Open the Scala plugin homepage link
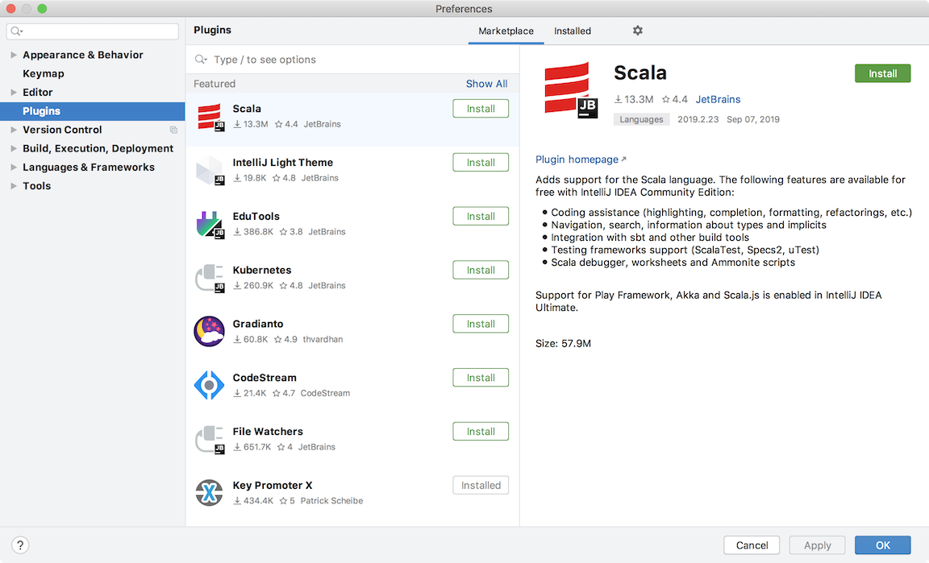Viewport: 929px width, 563px height. 575,159
